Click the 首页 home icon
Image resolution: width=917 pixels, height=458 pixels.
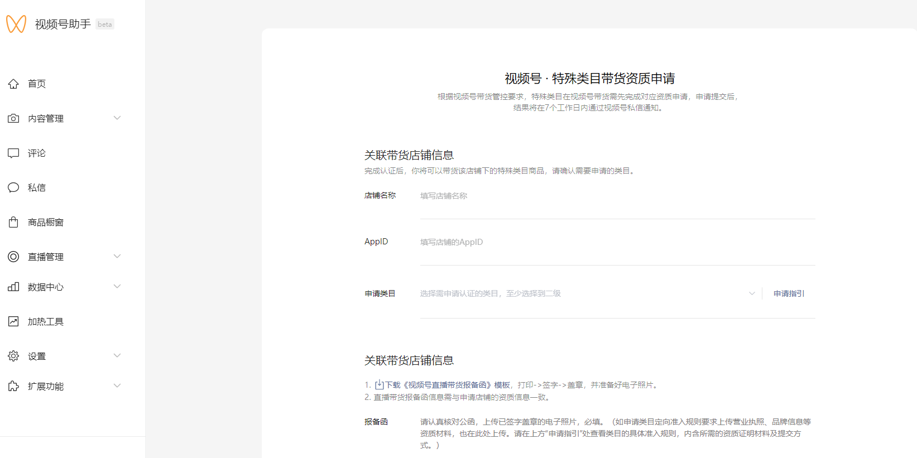click(13, 84)
